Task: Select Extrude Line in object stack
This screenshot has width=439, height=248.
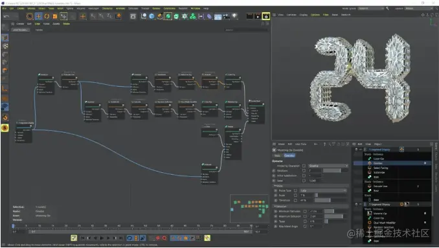Action: click(x=380, y=186)
